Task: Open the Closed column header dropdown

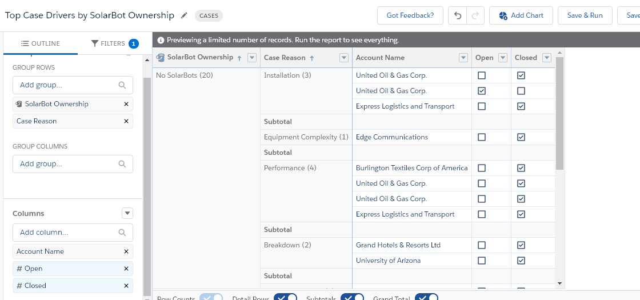Action: (547, 58)
